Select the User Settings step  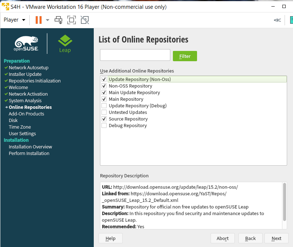[22, 133]
